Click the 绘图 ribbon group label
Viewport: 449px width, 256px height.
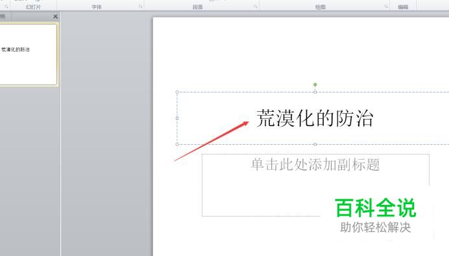321,7
